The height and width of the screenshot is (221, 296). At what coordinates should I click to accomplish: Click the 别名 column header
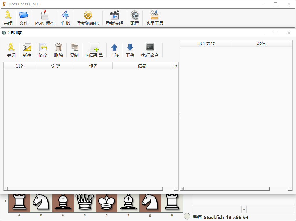coord(20,66)
